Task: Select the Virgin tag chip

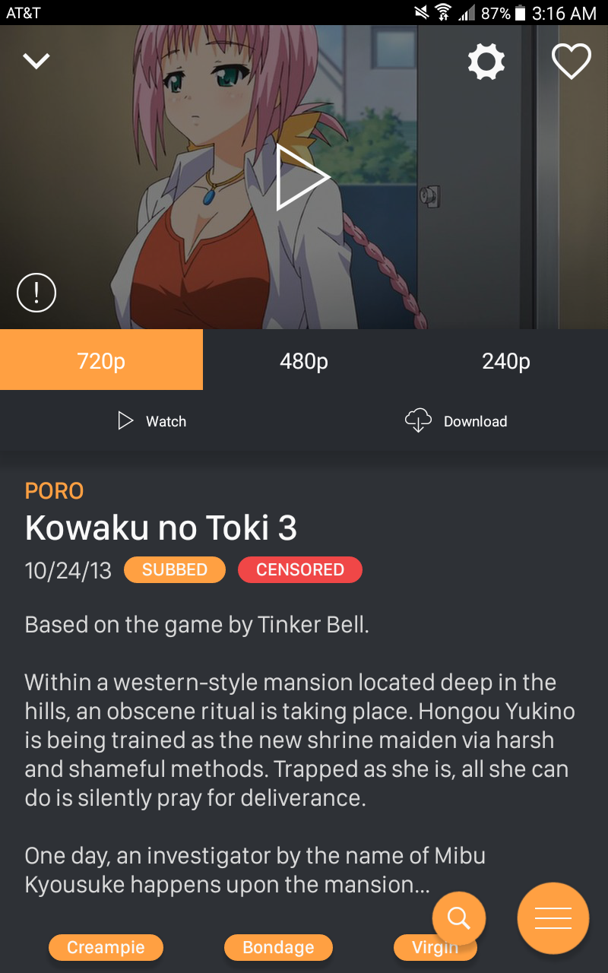Action: coord(435,947)
